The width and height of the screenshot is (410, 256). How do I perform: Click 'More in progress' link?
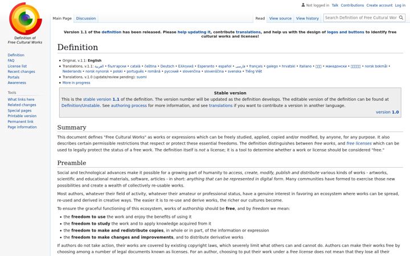[76, 82]
